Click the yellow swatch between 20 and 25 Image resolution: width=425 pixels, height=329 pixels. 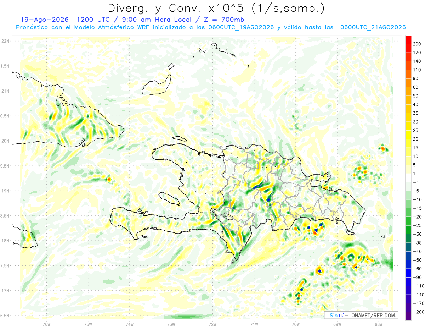pyautogui.click(x=408, y=135)
